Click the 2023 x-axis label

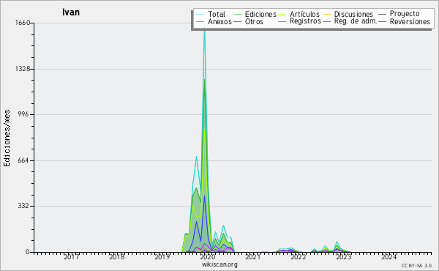344,256
